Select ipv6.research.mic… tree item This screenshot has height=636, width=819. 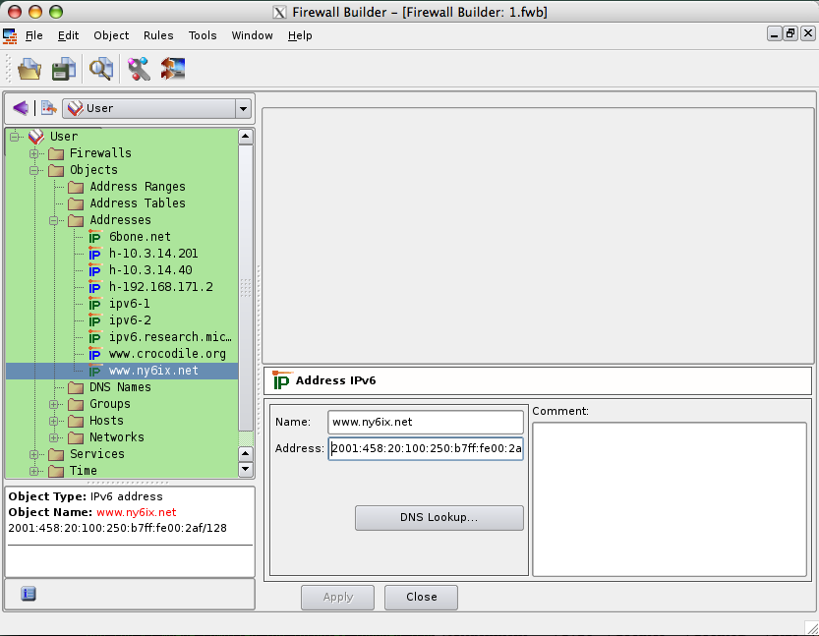(170, 337)
